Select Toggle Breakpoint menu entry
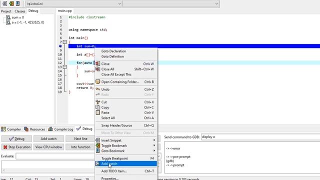The image size is (320, 180). 126,158
